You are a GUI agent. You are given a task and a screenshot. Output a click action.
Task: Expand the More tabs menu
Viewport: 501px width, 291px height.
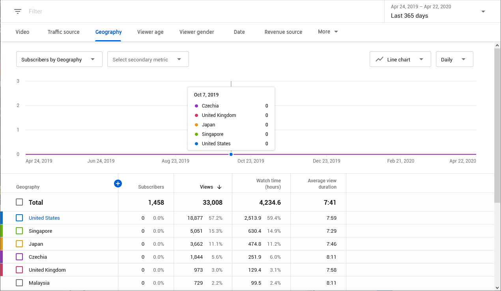328,32
